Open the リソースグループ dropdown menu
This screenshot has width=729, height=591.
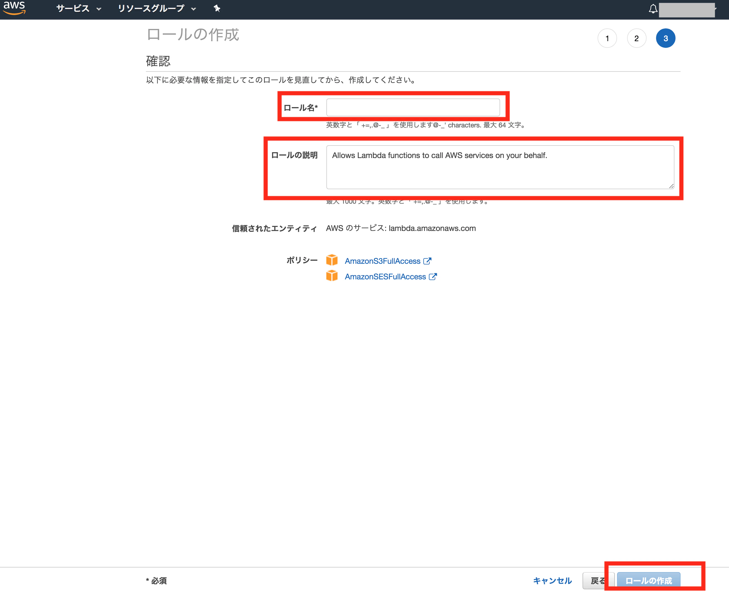(x=157, y=9)
